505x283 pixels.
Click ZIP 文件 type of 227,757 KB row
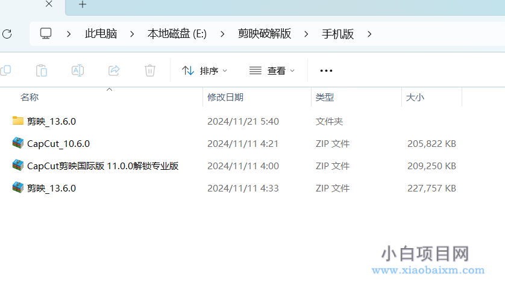[333, 188]
